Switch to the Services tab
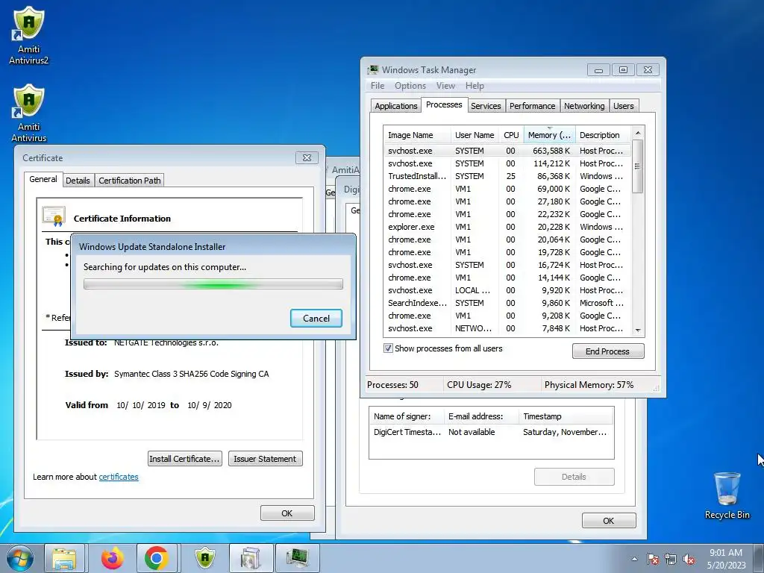The width and height of the screenshot is (764, 573). (486, 106)
